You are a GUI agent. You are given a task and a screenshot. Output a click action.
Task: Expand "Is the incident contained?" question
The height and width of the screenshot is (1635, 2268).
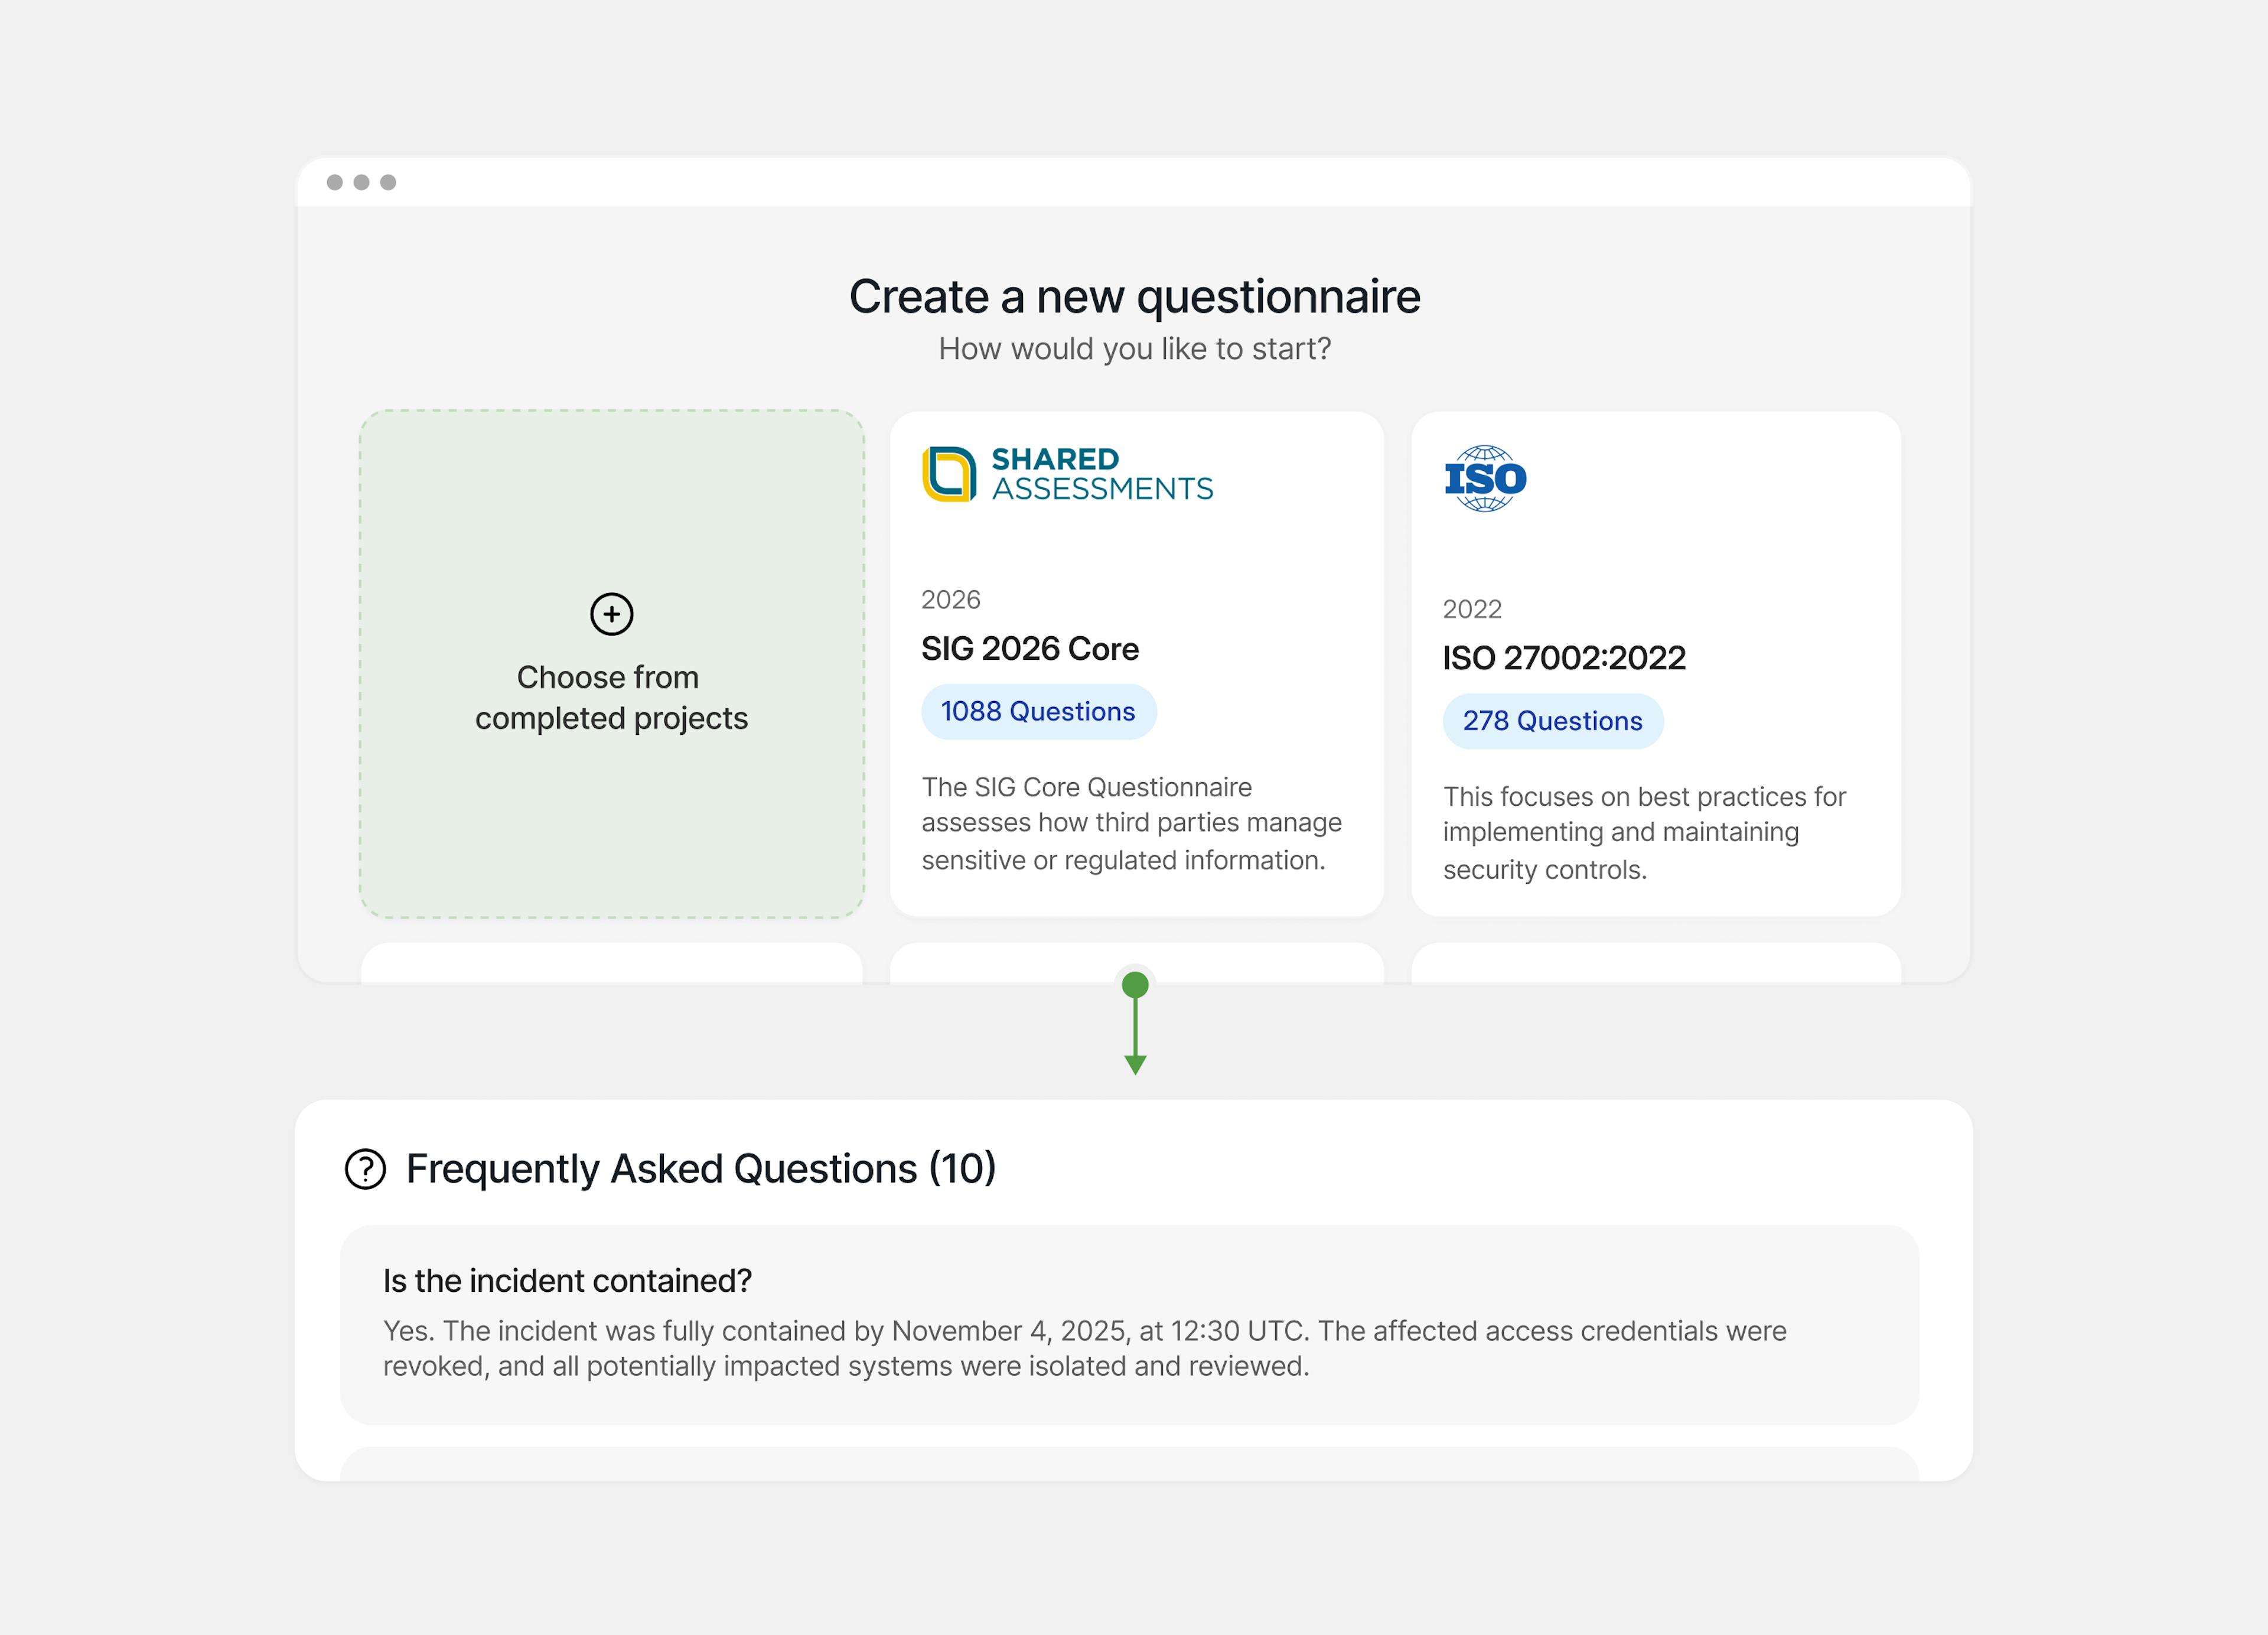pos(567,1281)
